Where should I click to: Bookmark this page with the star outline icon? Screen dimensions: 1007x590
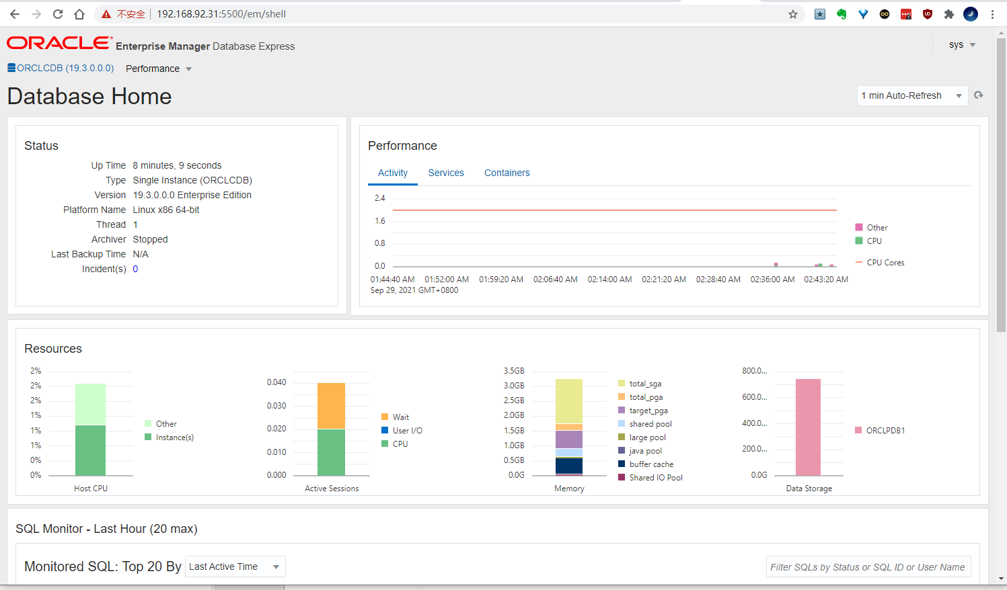[x=793, y=14]
